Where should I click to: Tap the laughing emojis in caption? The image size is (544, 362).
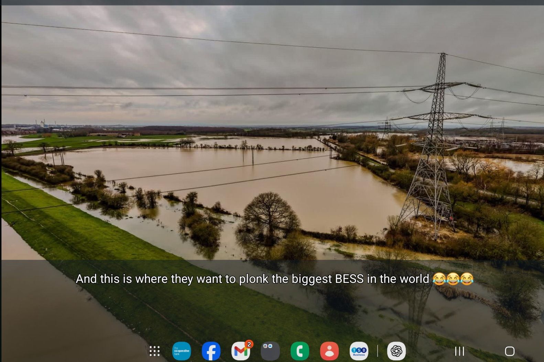pos(453,279)
